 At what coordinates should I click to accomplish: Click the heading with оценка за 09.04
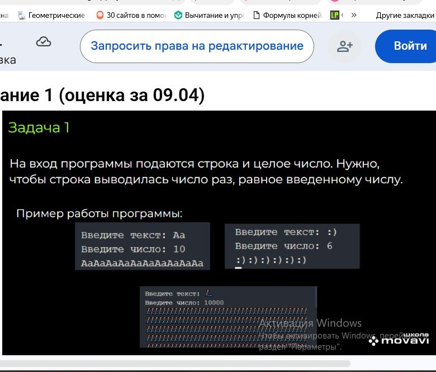coord(102,95)
